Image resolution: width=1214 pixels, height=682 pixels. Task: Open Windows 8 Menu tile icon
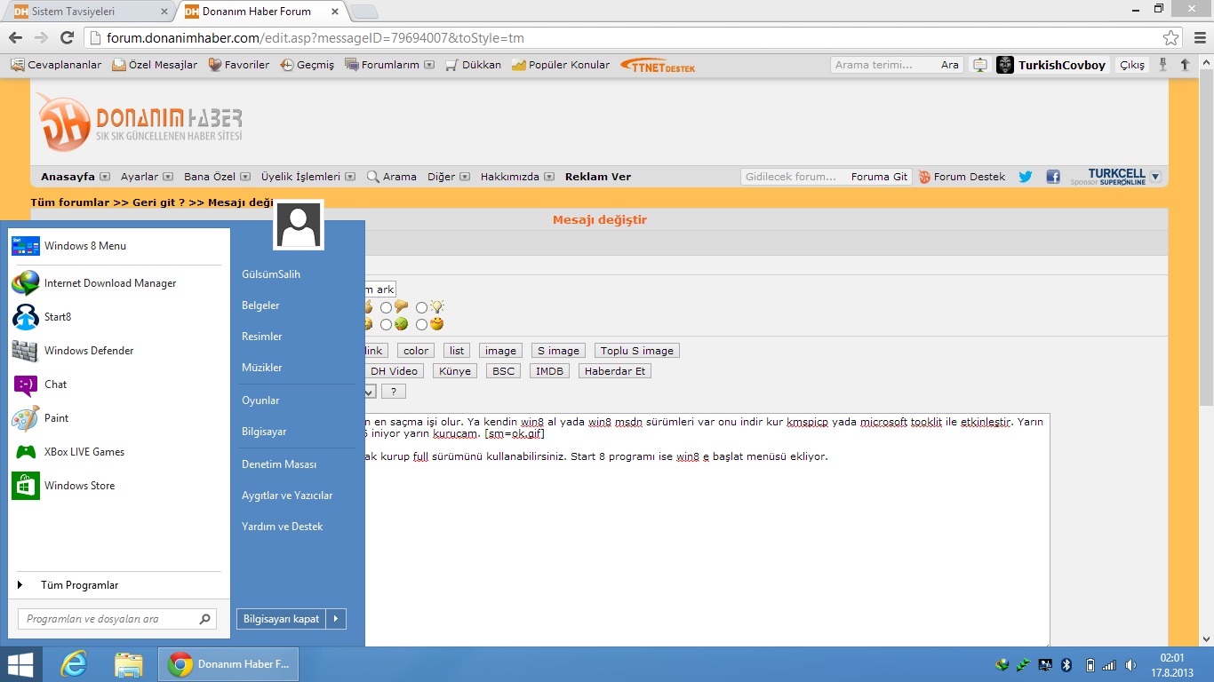pos(26,246)
